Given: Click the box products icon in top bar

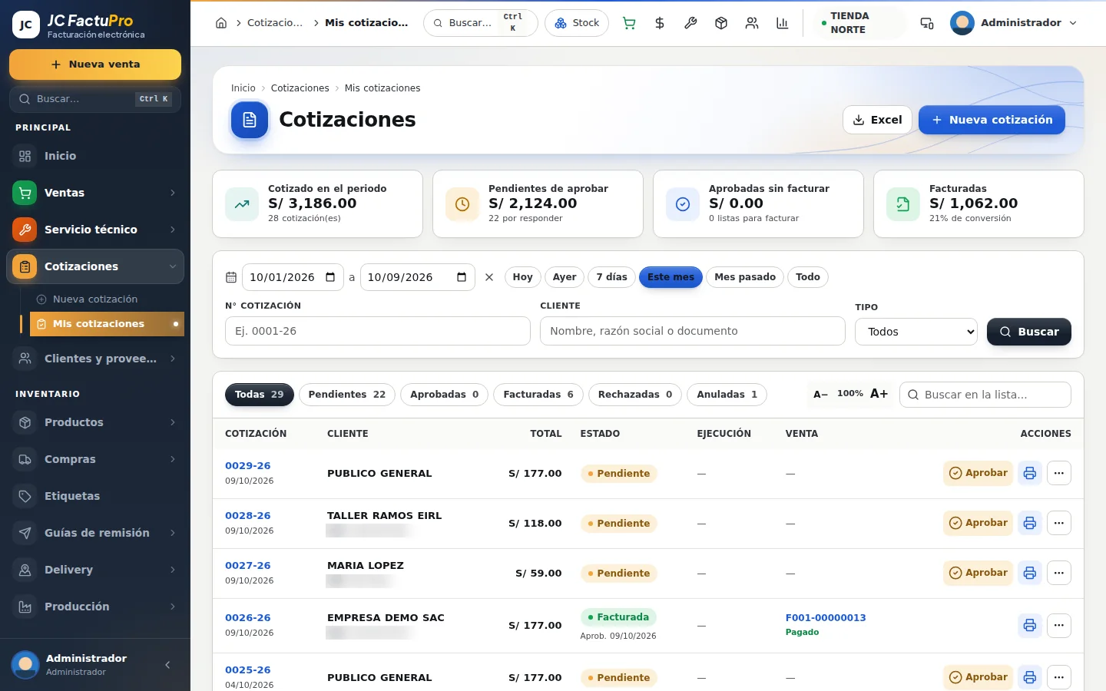Looking at the screenshot, I should point(721,23).
